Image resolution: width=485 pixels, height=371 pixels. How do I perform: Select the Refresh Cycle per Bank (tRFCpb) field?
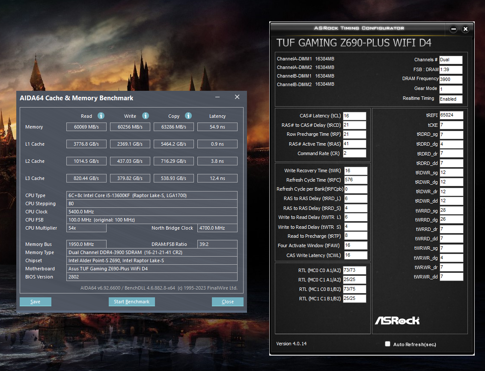(356, 189)
